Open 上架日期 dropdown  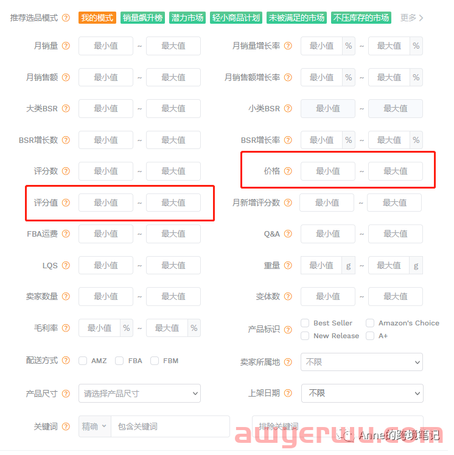click(362, 393)
